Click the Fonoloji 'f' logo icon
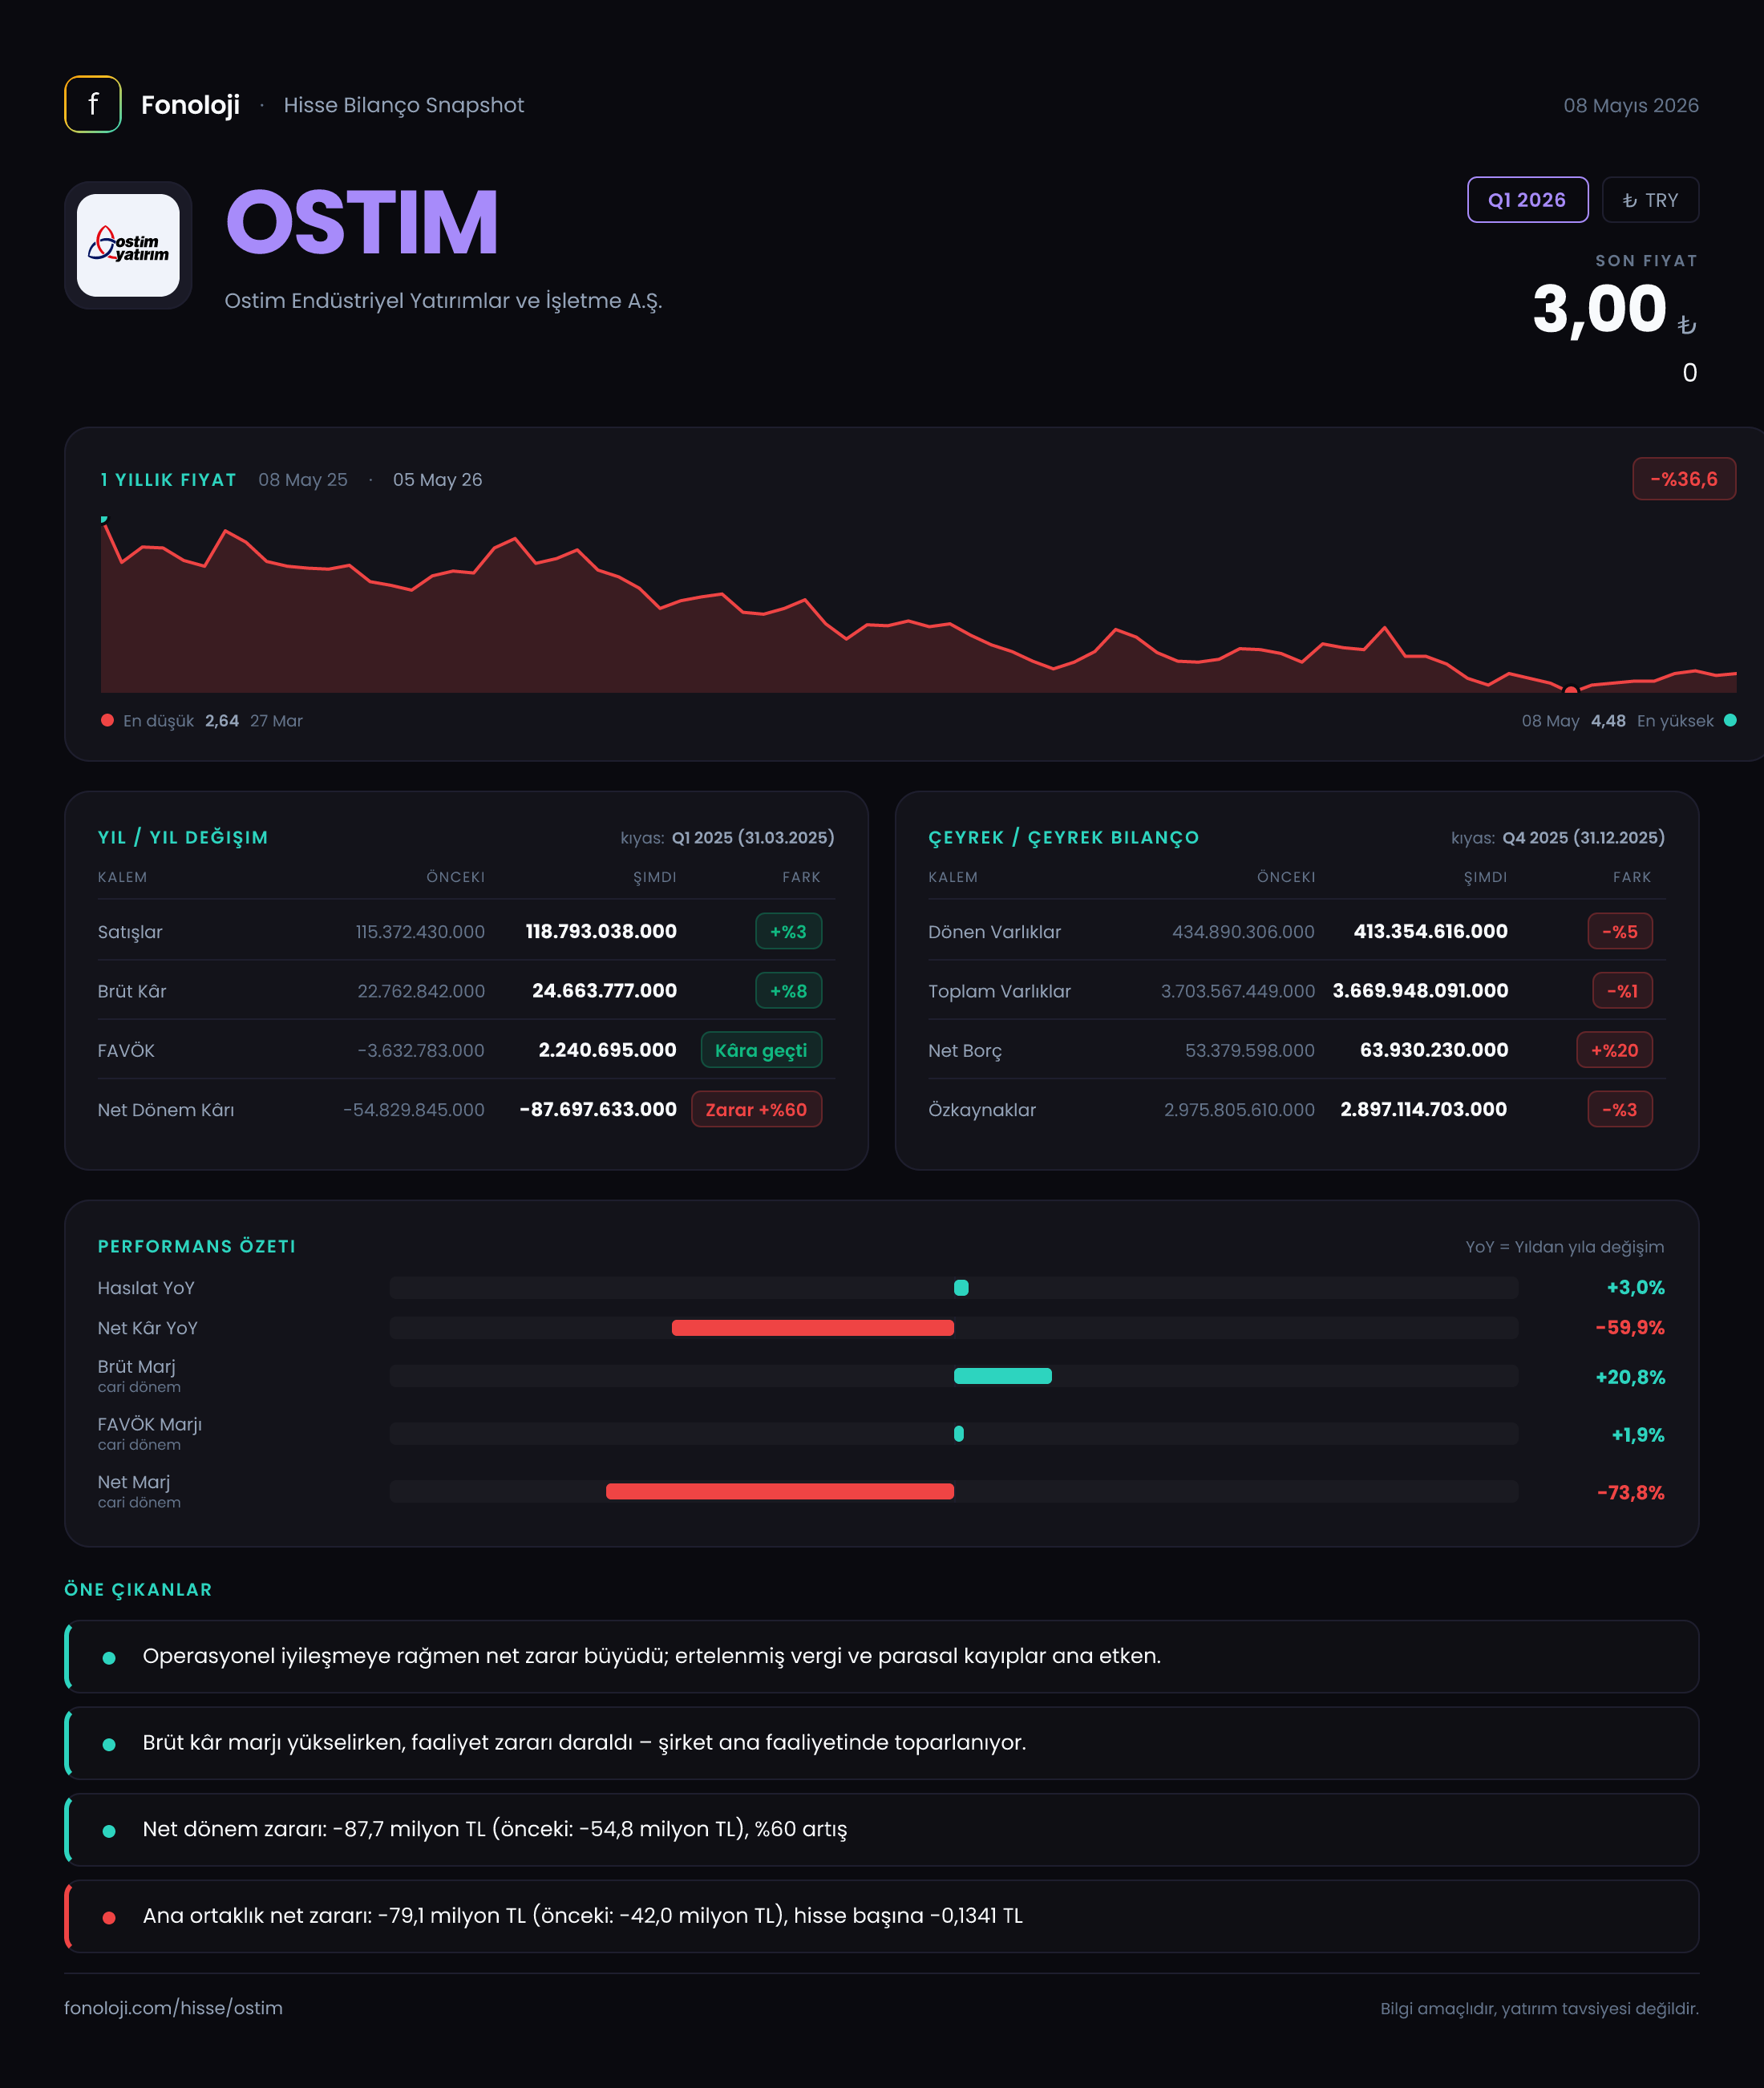Screen dimensions: 1764x2088 (93, 104)
